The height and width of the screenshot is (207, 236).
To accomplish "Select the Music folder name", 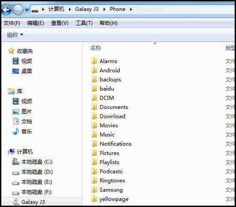I will pos(107,135).
